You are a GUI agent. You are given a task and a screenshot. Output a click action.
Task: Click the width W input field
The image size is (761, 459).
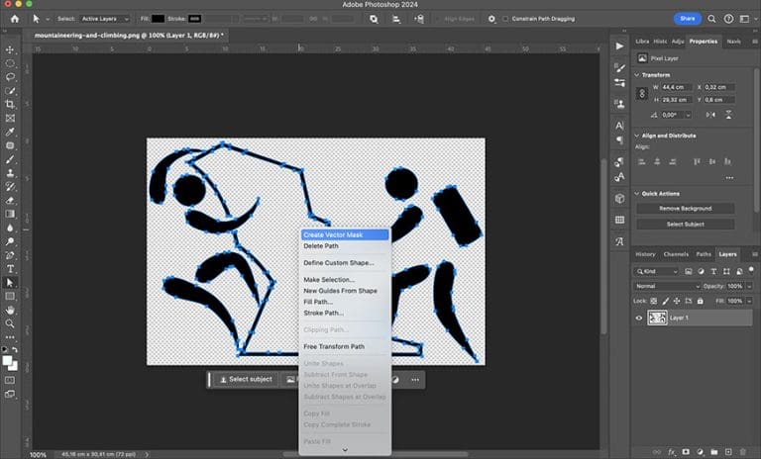click(676, 87)
